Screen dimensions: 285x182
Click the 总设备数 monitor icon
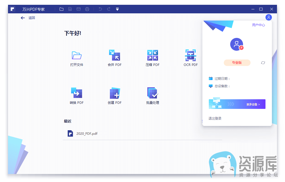(x=211, y=86)
